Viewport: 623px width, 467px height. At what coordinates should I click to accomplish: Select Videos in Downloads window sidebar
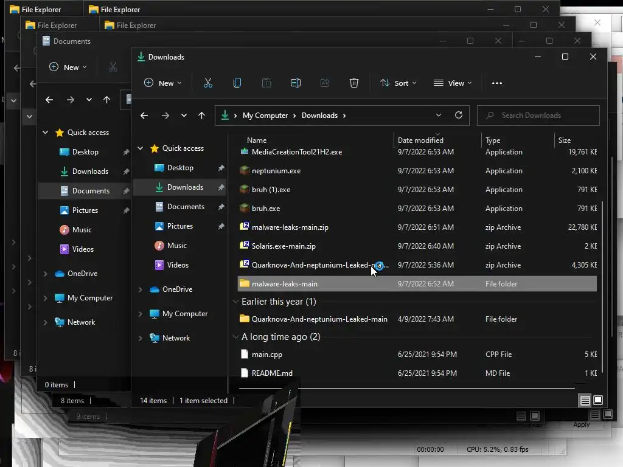click(x=178, y=265)
